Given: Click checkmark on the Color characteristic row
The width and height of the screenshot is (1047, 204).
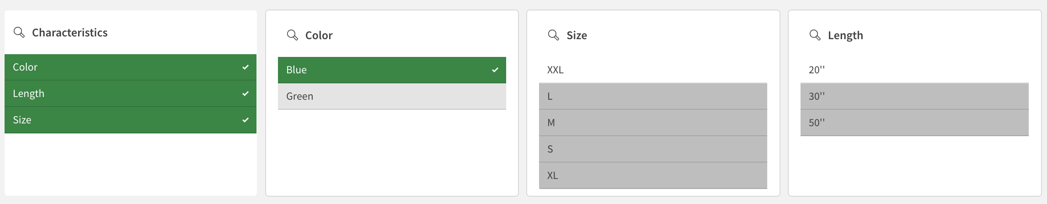Looking at the screenshot, I should tap(246, 67).
